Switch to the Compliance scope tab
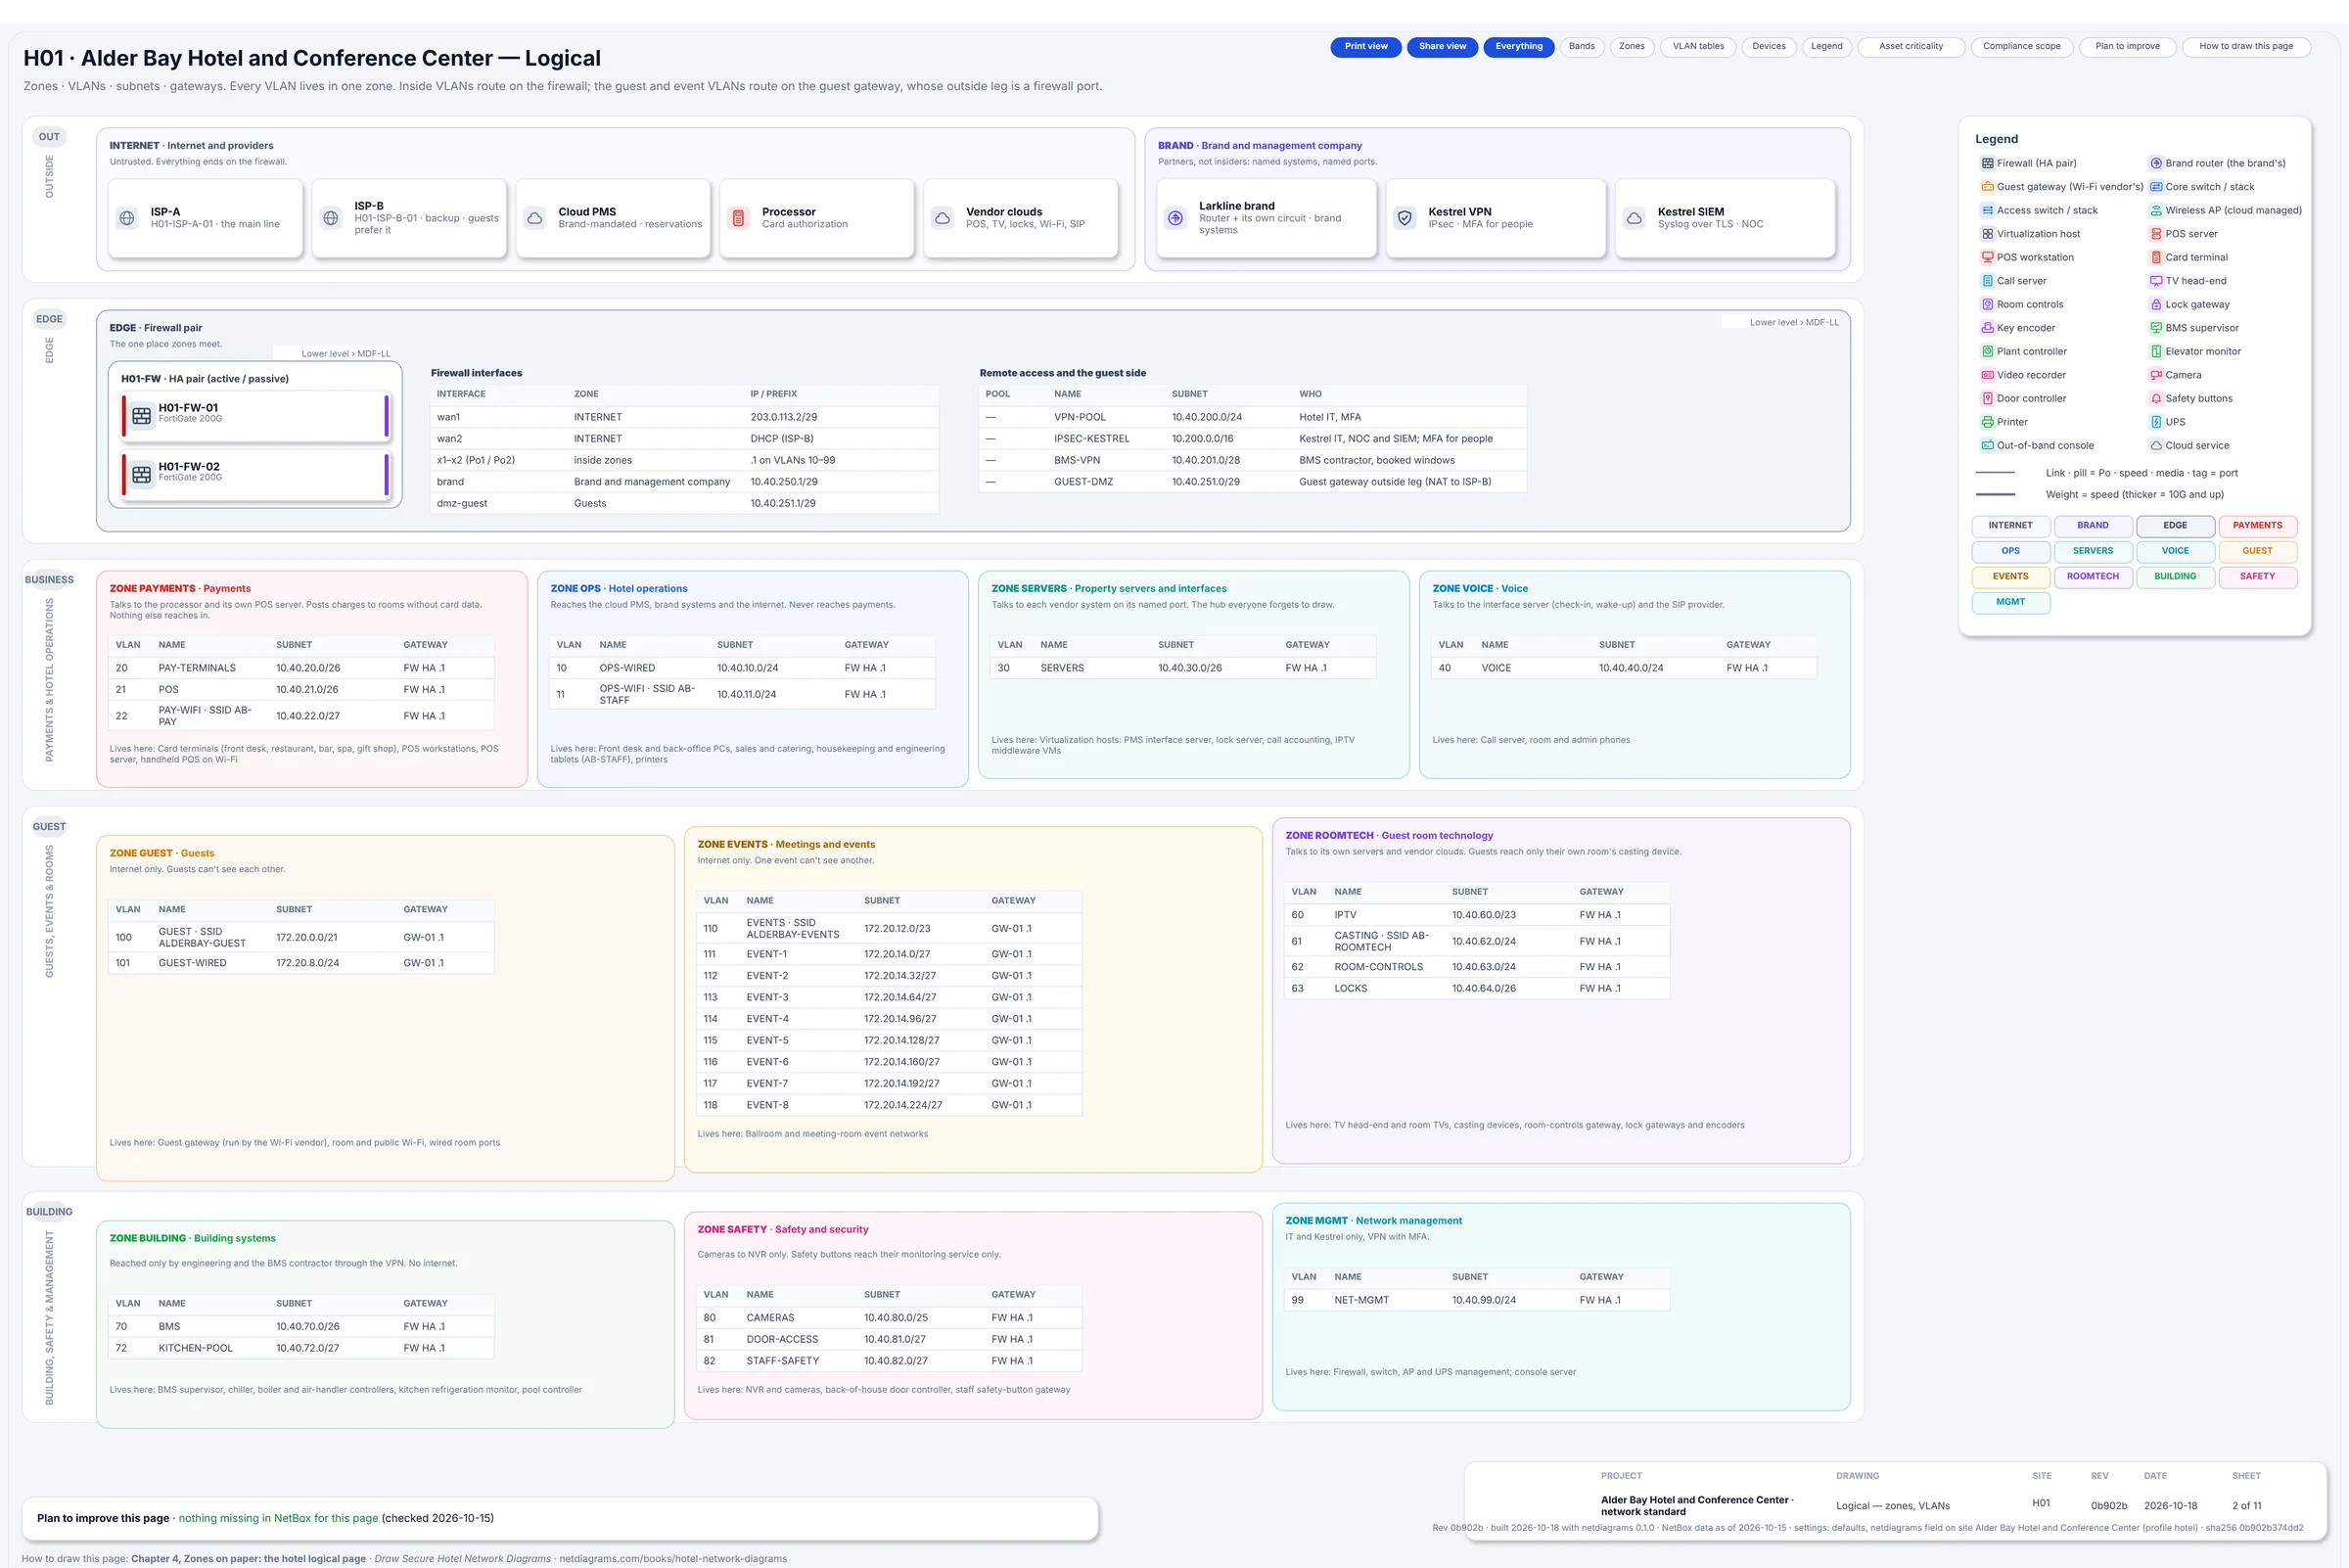2349x1568 pixels. point(2021,47)
